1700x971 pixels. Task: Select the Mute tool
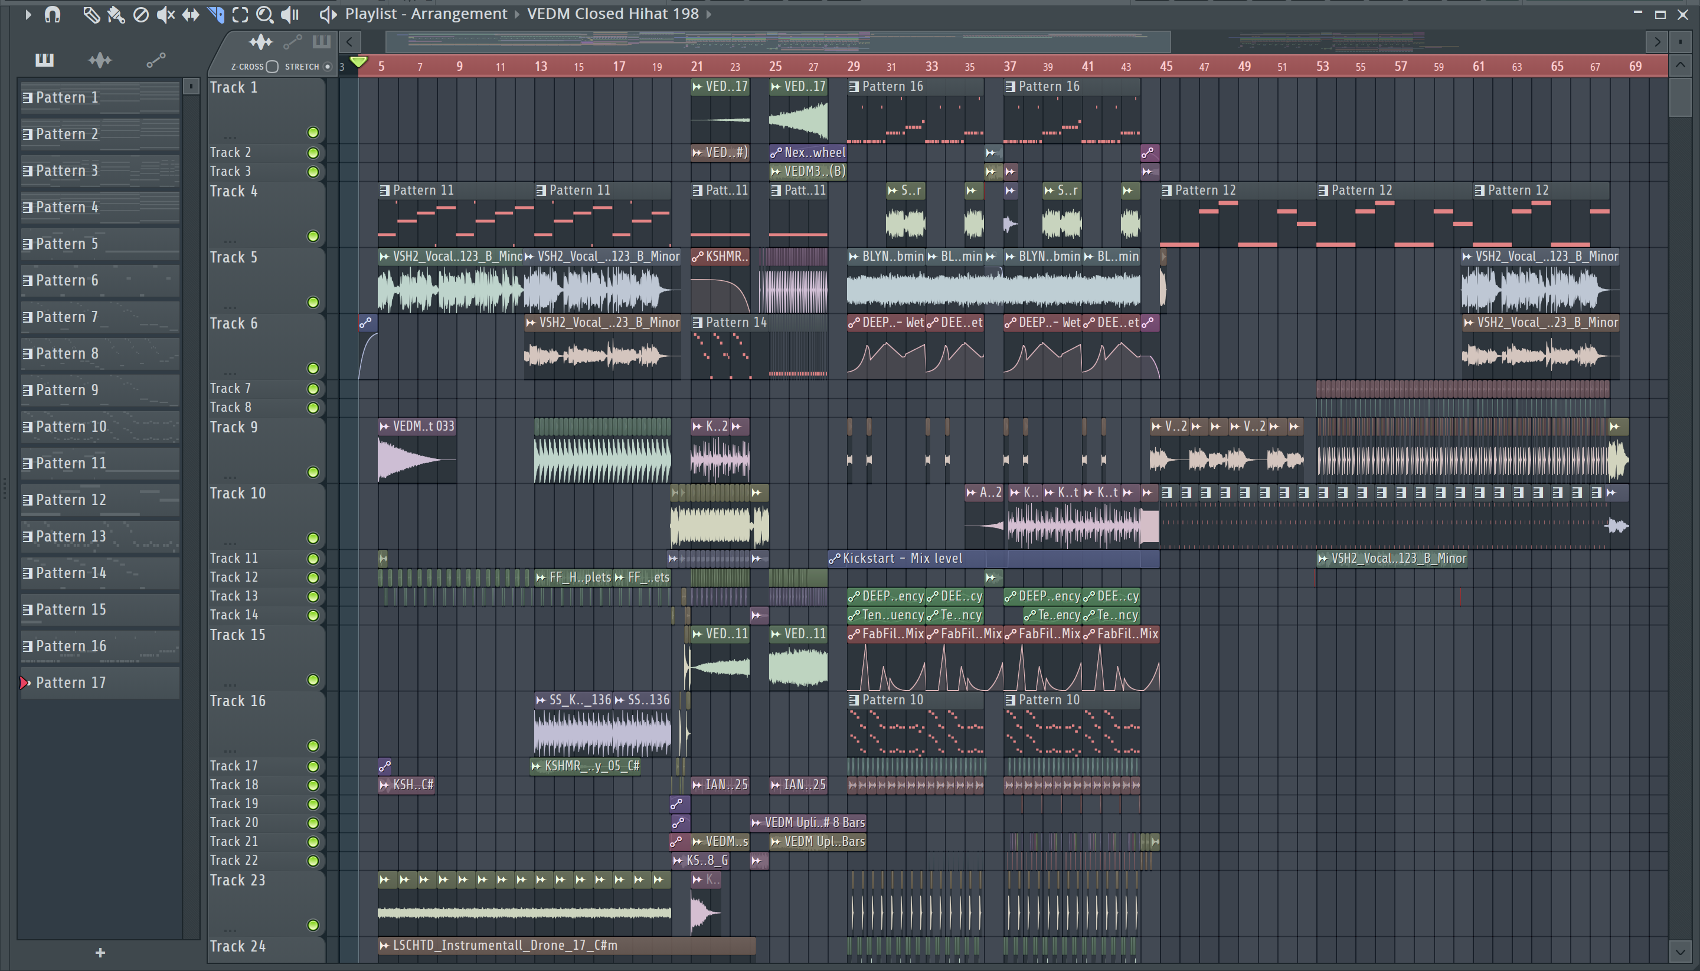[x=165, y=14]
